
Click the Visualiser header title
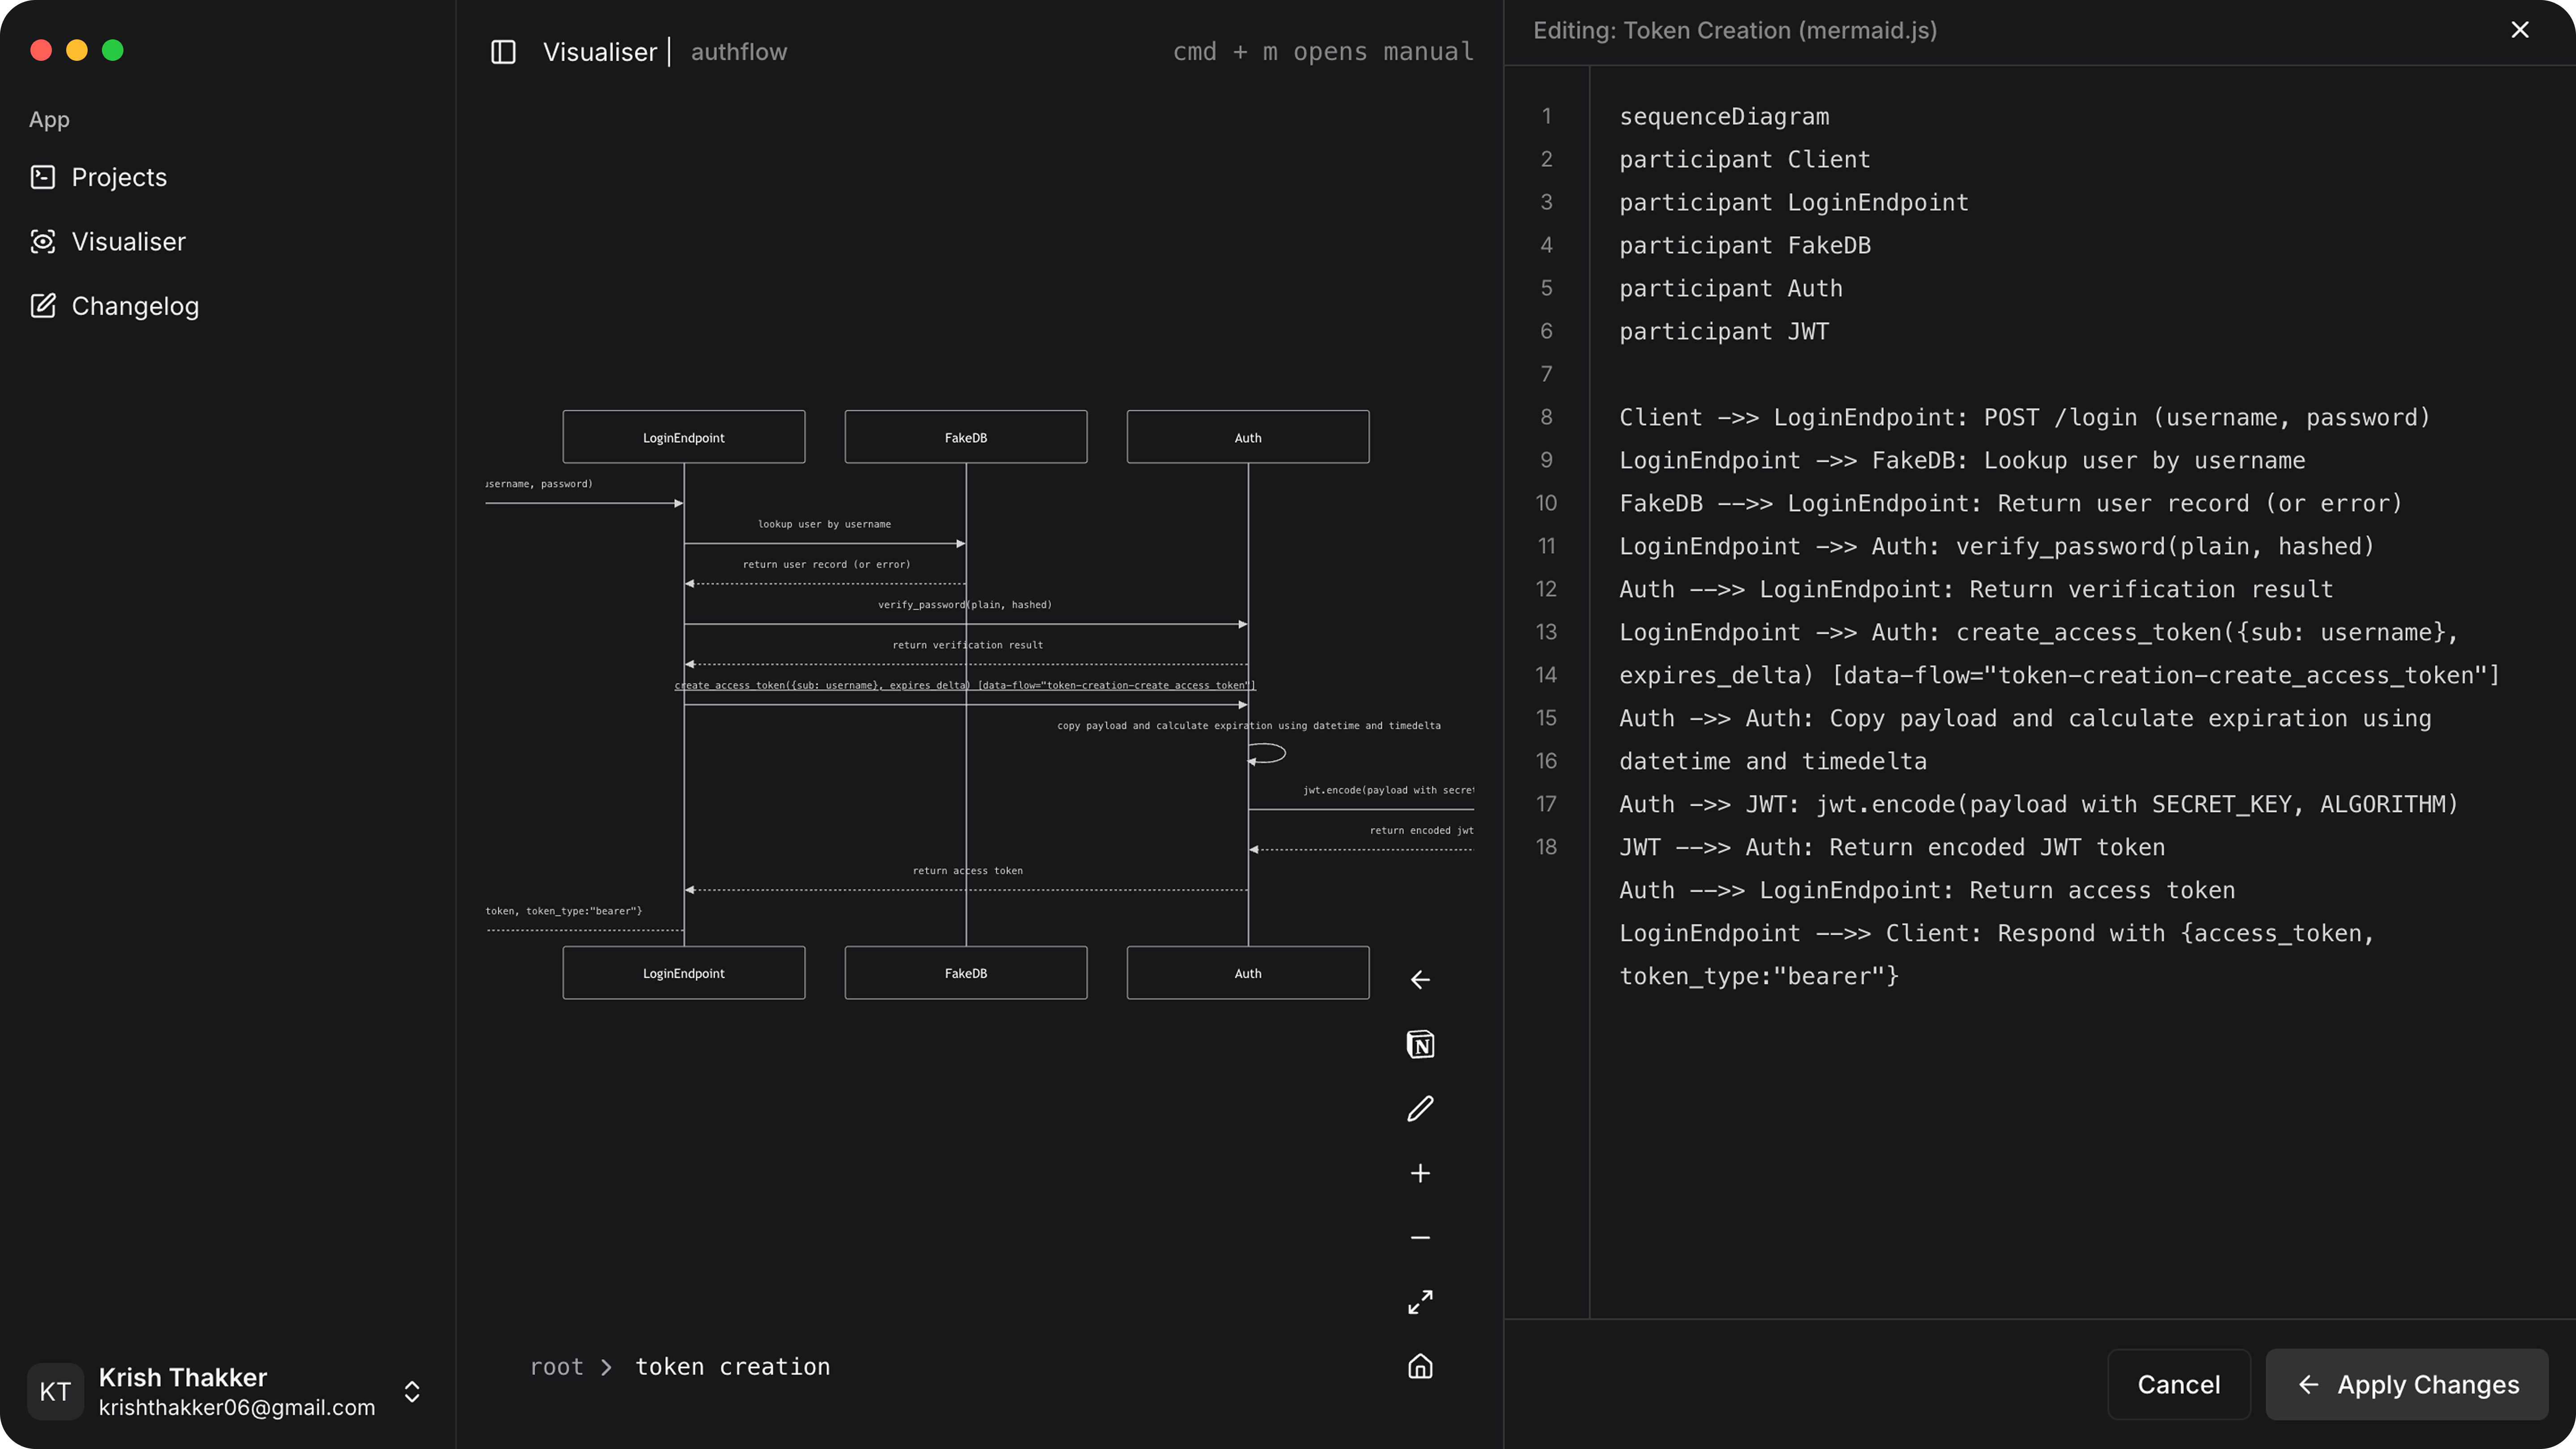pos(600,52)
